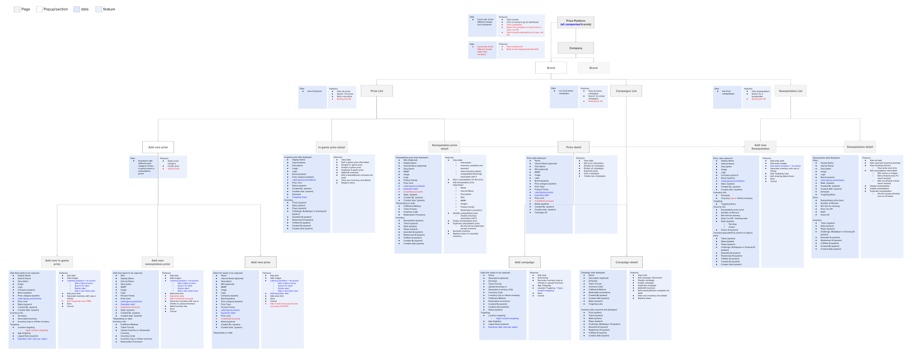Click 'Add drawing date/criteria' feature text

tap(782, 176)
